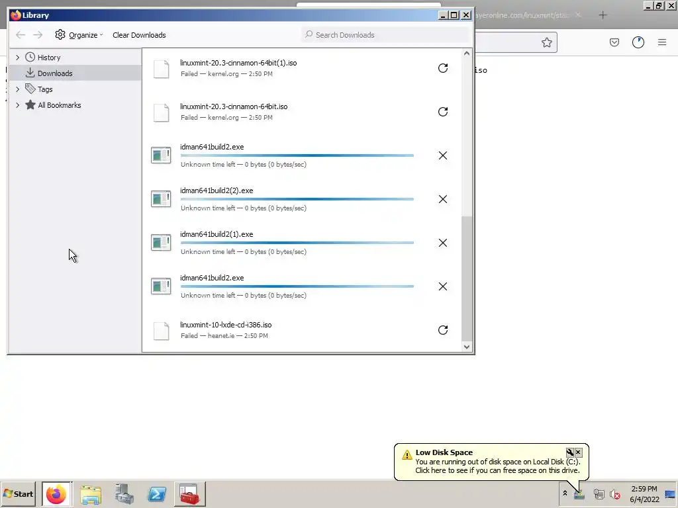Viewport: 678px width, 508px height.
Task: Expand the All Bookmarks tree node
Action: point(18,105)
